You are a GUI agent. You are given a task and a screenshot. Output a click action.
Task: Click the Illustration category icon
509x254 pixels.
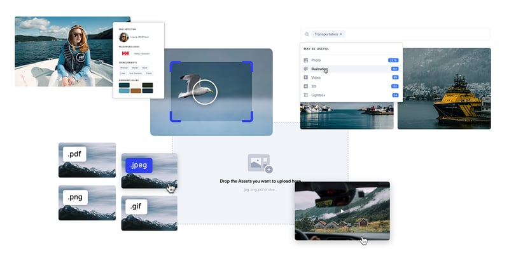click(306, 69)
